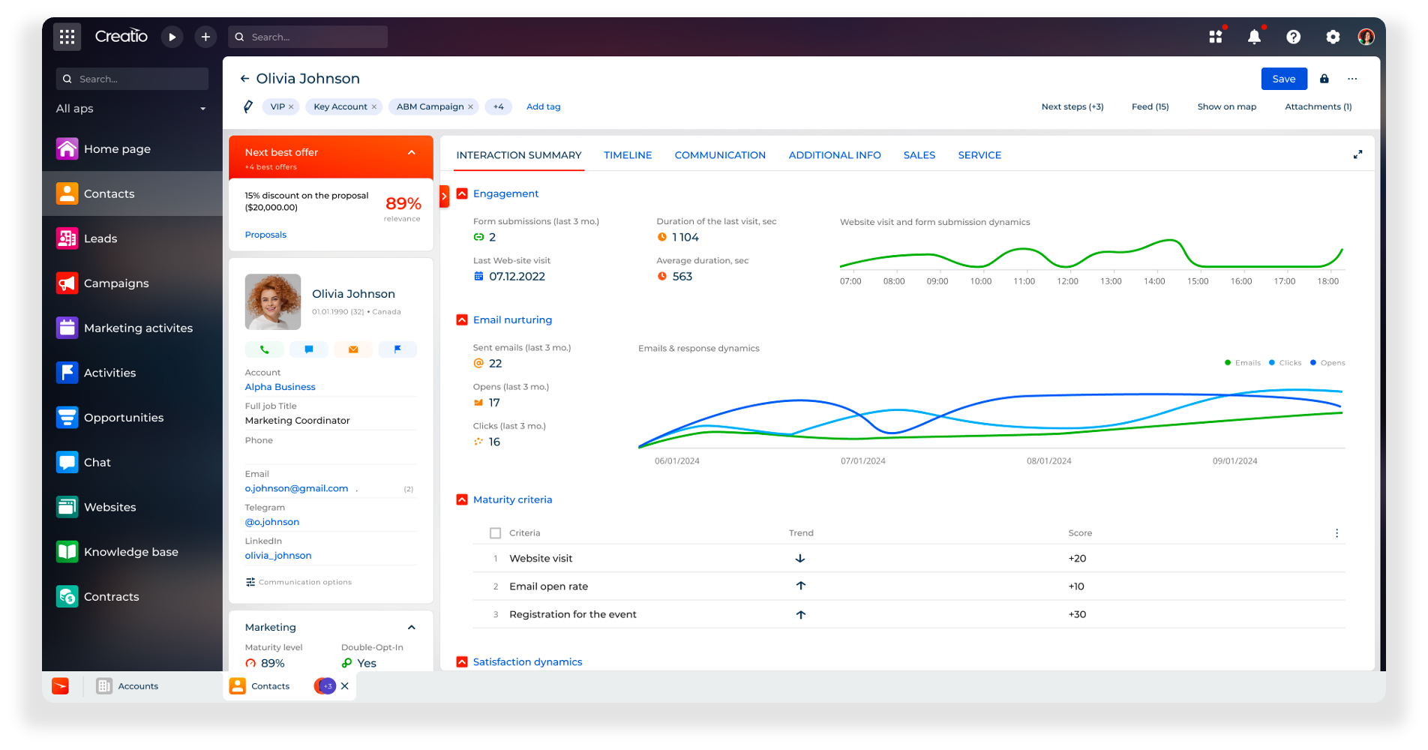Click the lock icon next to Save
Screen dimensions: 1428x750
[x=1324, y=79]
